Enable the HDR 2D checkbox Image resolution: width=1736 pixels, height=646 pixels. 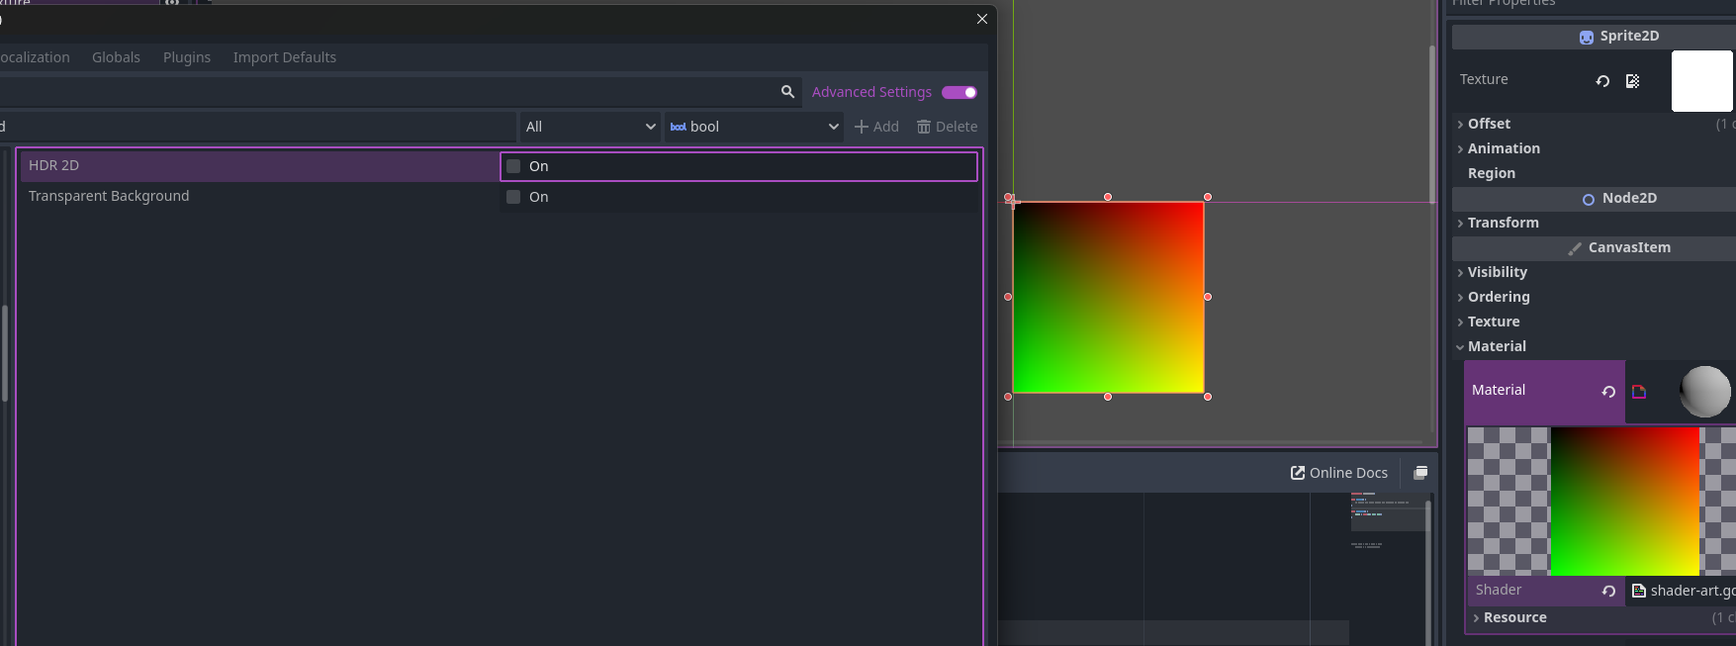(x=513, y=166)
